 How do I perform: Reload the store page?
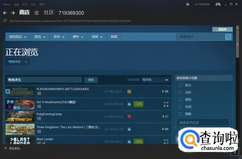tap(5, 21)
